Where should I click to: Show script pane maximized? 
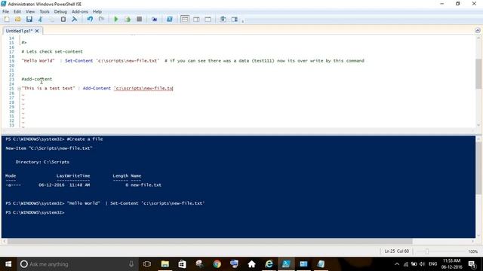[208, 20]
